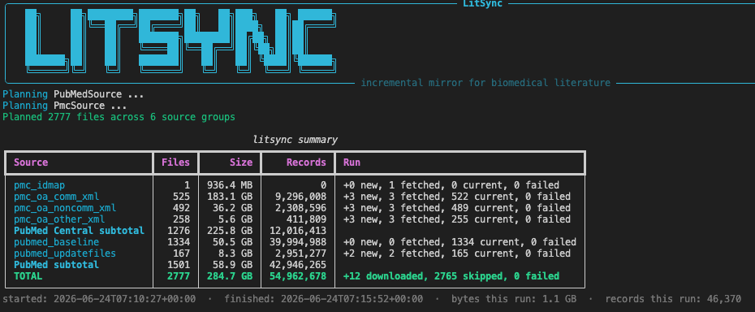755x312 pixels.
Task: Select the 5.6 GB size value
Action: click(235, 219)
